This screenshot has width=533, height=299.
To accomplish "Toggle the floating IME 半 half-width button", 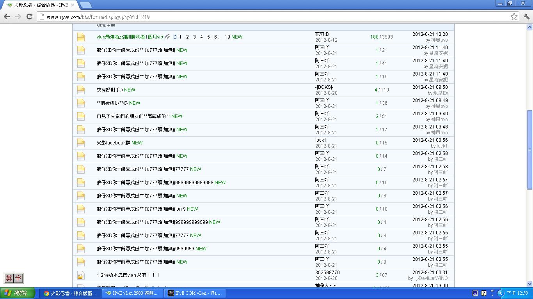I will 18,278.
